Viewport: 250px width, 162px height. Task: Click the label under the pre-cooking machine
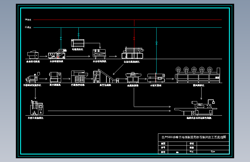coord(99,61)
